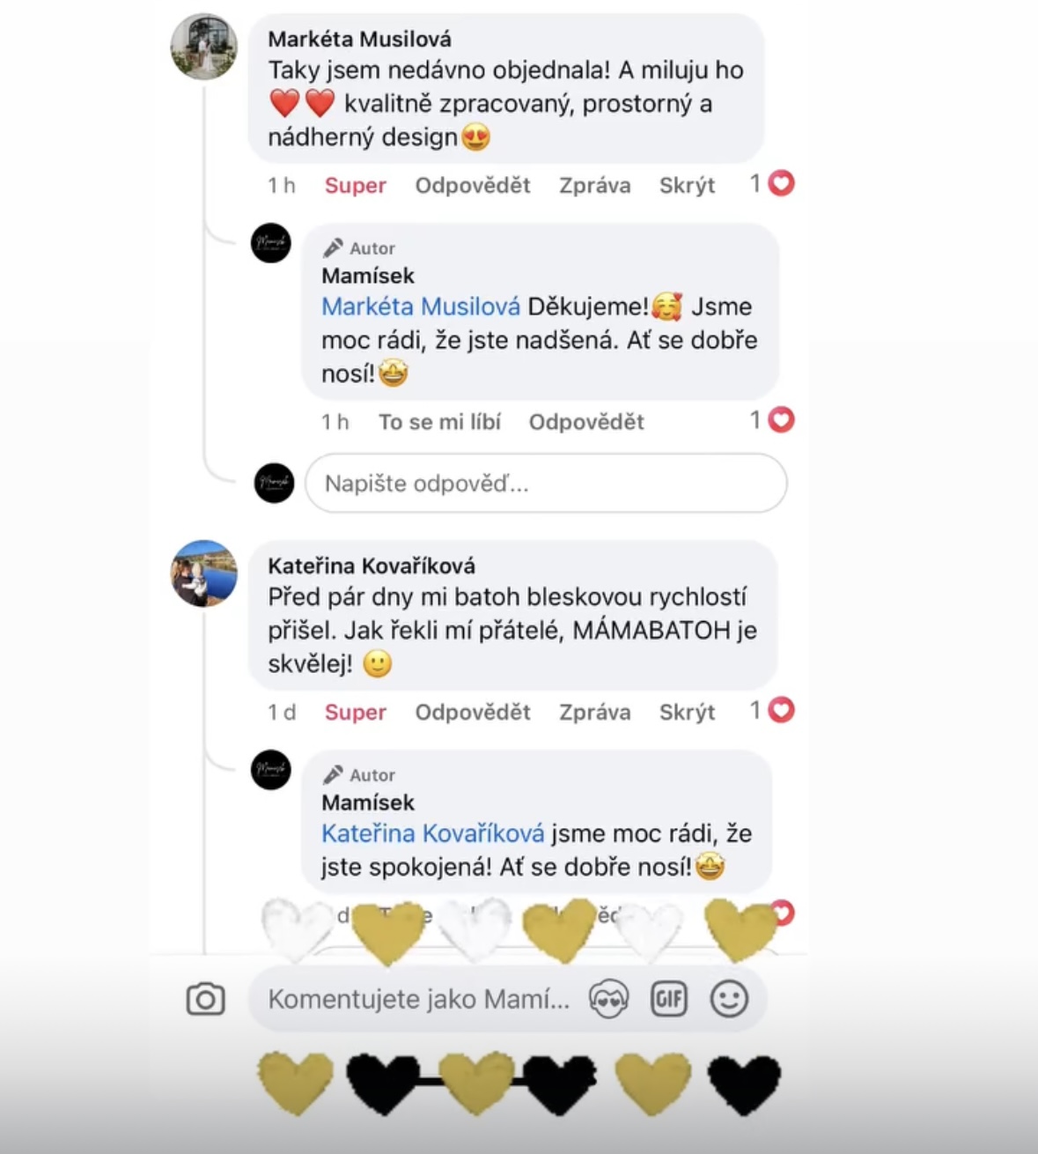Toggle 'To se mi líbí' on Mamísek's reply
This screenshot has width=1038, height=1154.
pos(439,422)
